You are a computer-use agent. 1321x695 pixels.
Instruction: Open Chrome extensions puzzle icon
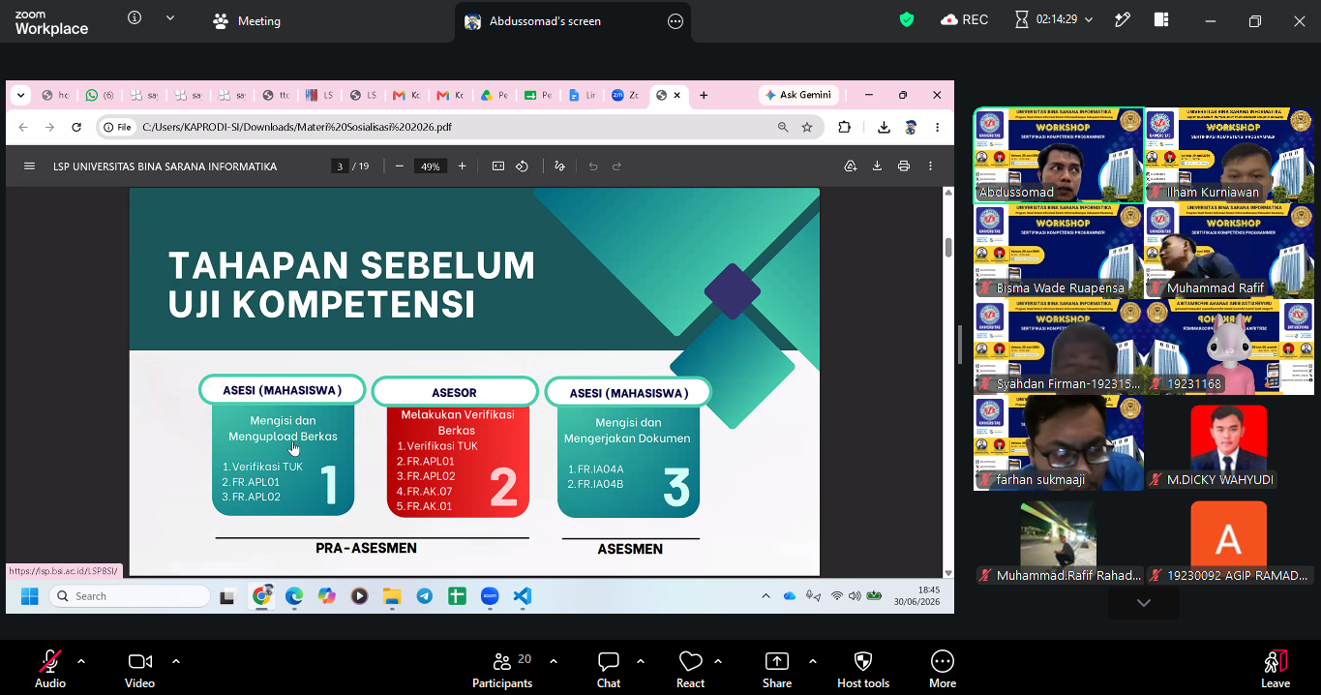click(844, 127)
